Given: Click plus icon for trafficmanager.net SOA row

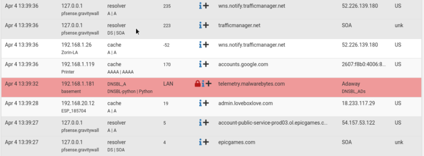Looking at the screenshot, I should tap(206, 25).
